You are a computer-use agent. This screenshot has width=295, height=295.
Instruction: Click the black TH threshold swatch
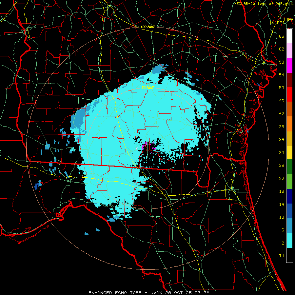(289, 255)
